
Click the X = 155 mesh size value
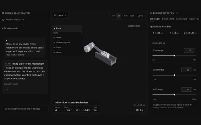click(x=158, y=33)
